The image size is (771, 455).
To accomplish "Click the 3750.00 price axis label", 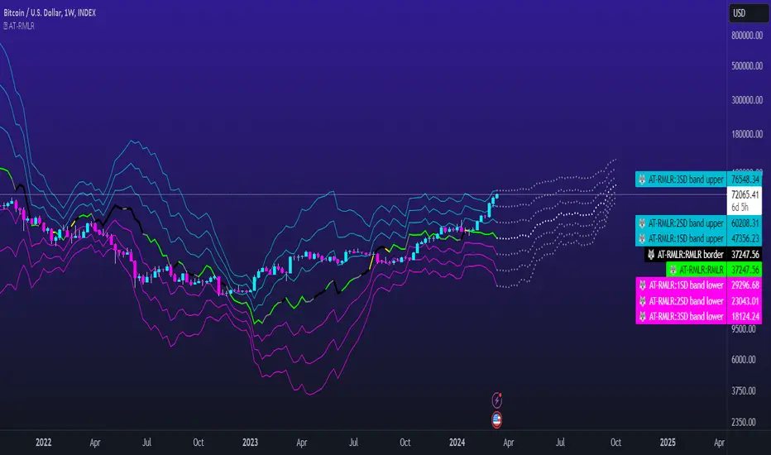I will [x=744, y=391].
